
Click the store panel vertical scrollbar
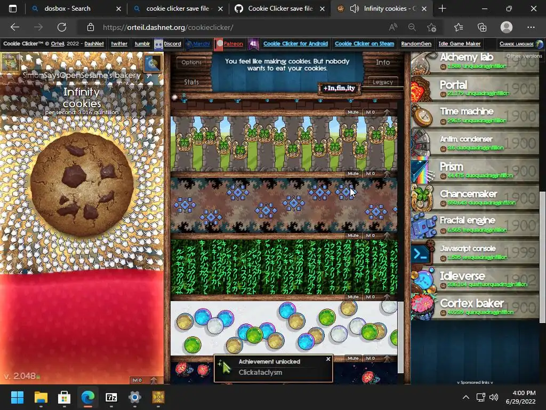542,258
